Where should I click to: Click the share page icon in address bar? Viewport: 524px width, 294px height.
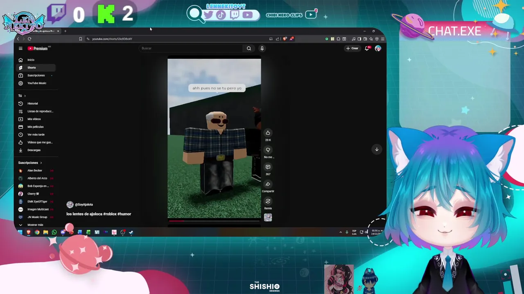point(277,39)
